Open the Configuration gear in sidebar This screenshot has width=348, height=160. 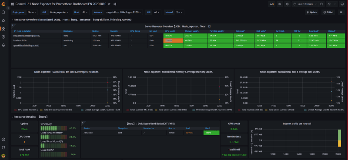[x=3, y=140]
